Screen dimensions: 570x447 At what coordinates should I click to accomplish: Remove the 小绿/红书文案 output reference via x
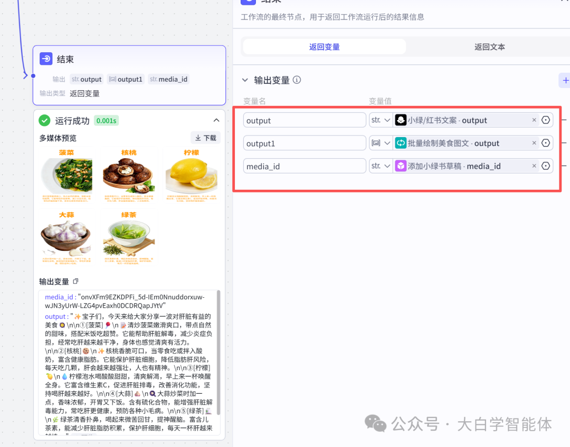(x=534, y=120)
